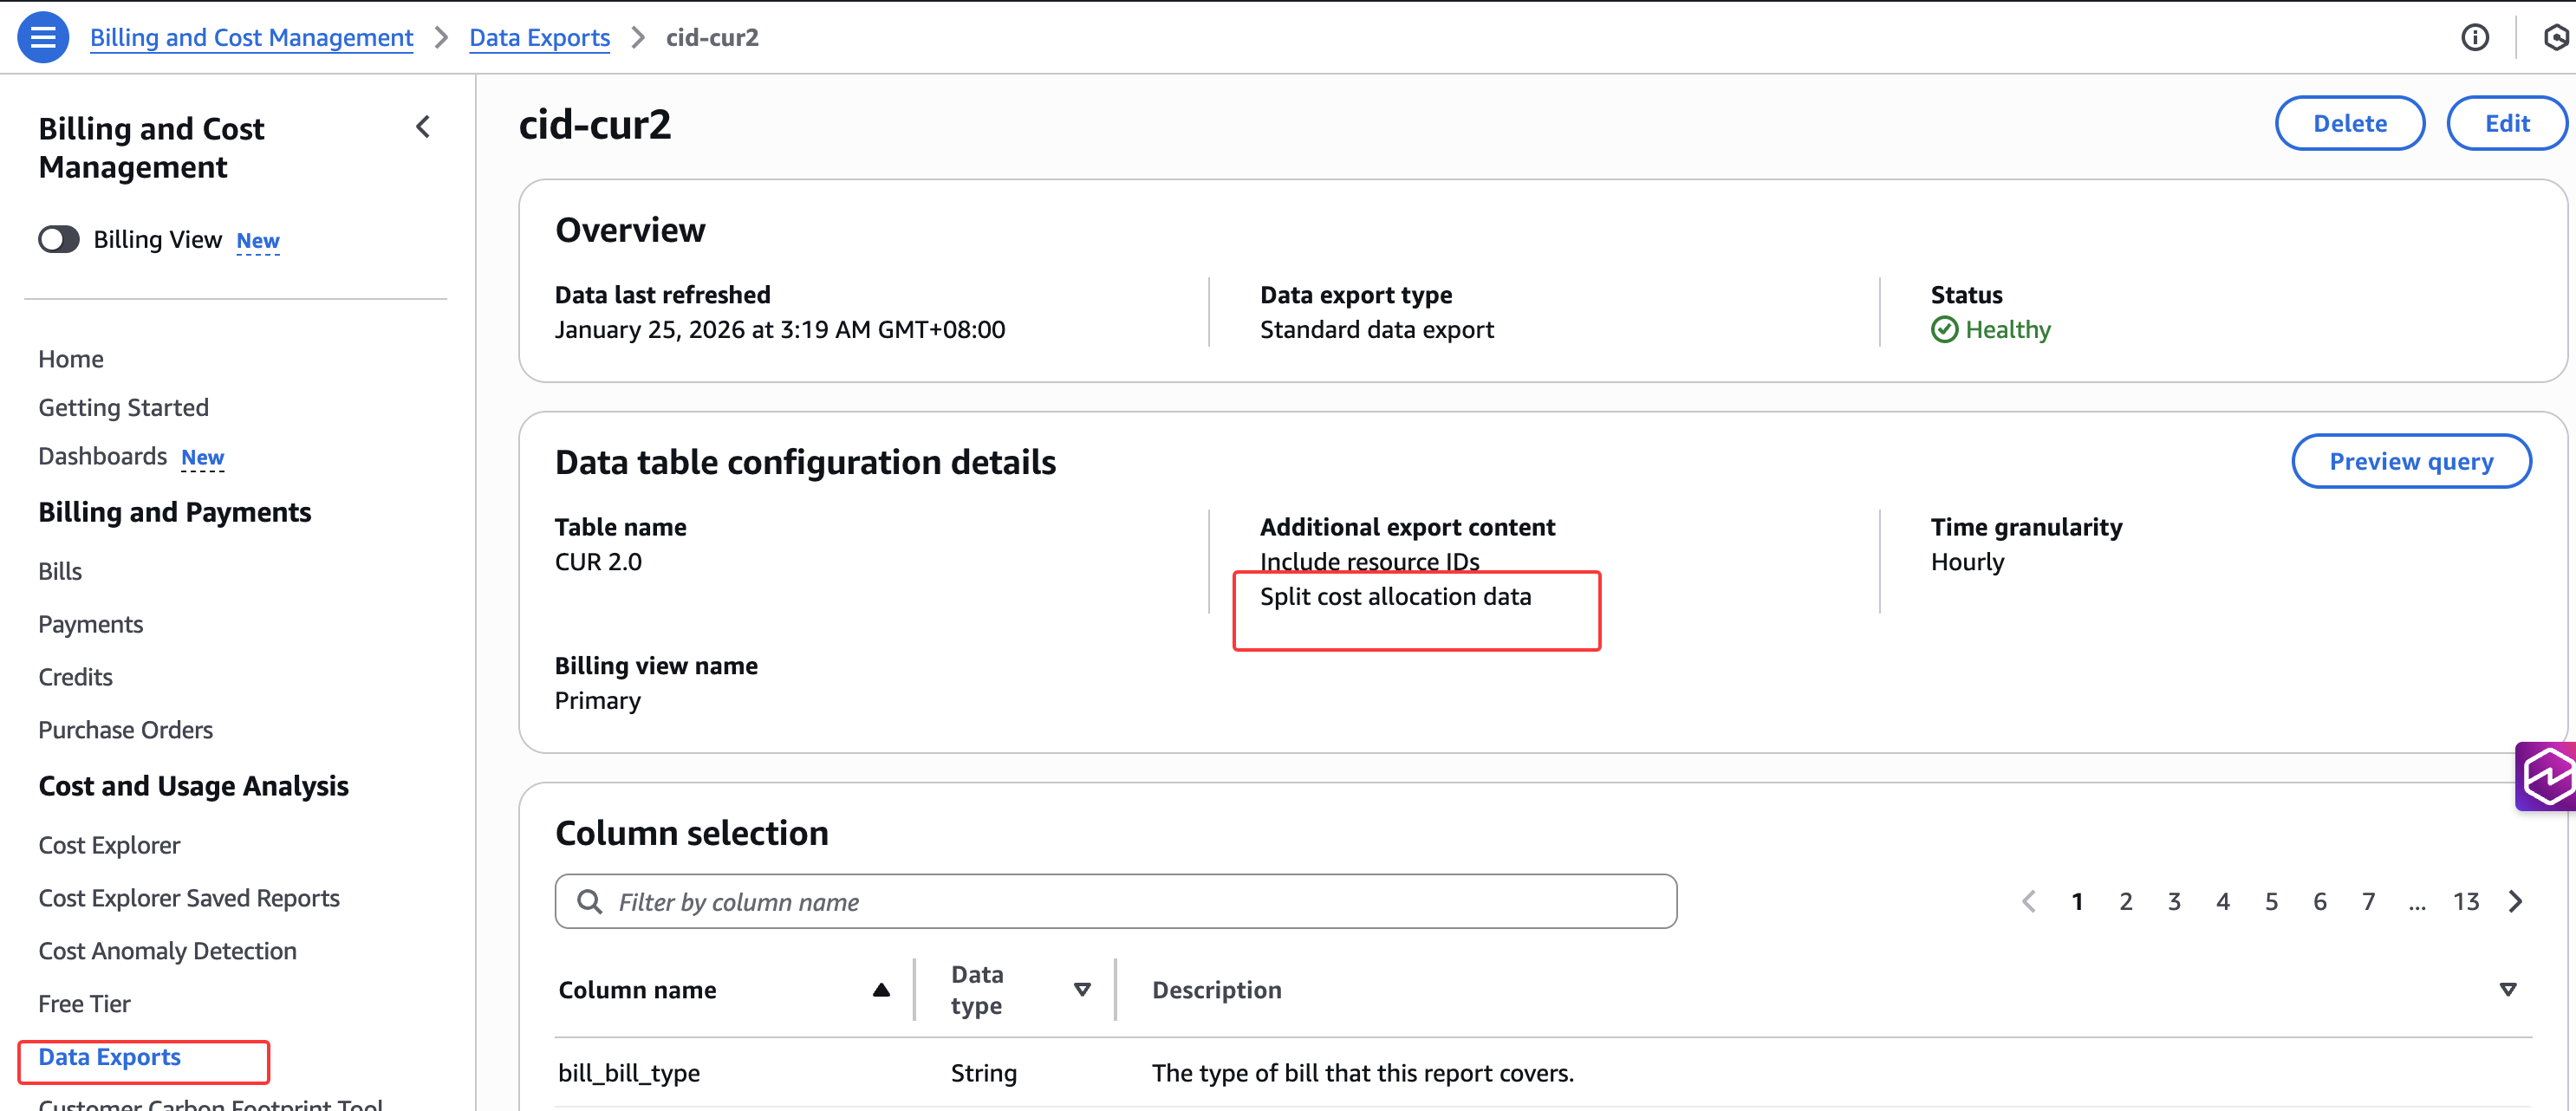Open Billing and Cost Management breadcrumb link
This screenshot has height=1111, width=2576.
[251, 38]
